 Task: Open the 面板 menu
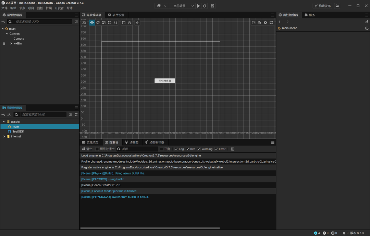[40, 8]
